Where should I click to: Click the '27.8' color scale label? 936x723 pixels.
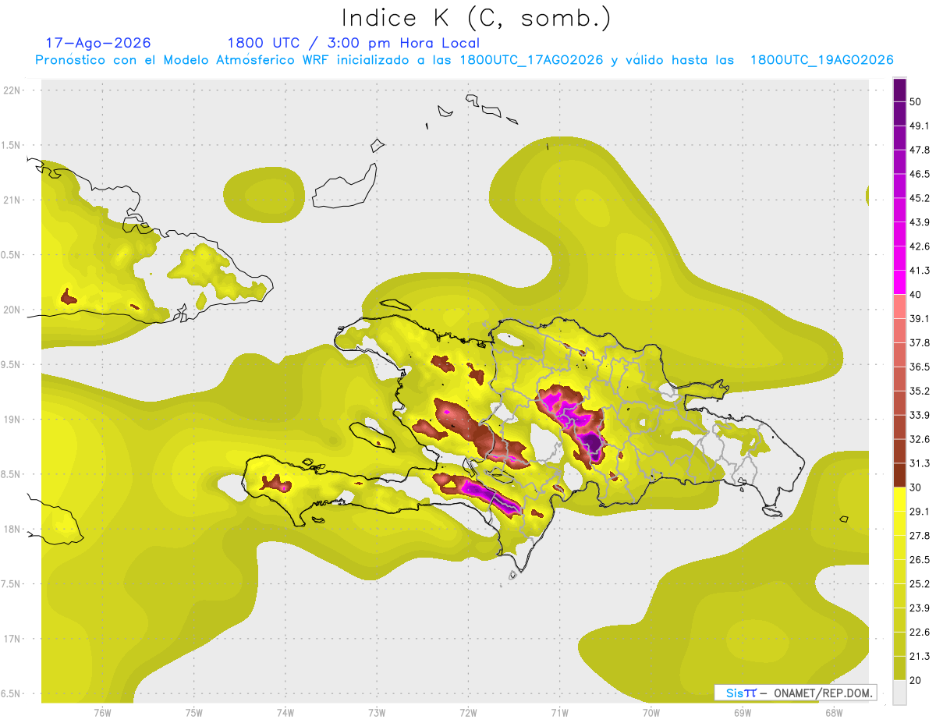coord(920,536)
